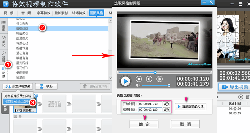
Task: Select the 爱心泡泡 style
Action: click(22, 53)
